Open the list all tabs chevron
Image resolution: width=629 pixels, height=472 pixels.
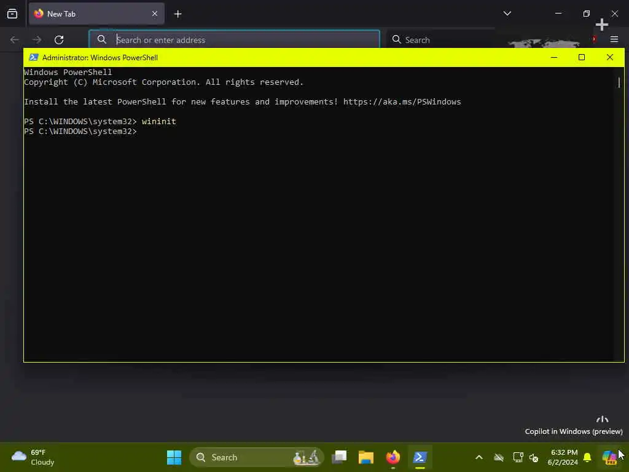507,14
